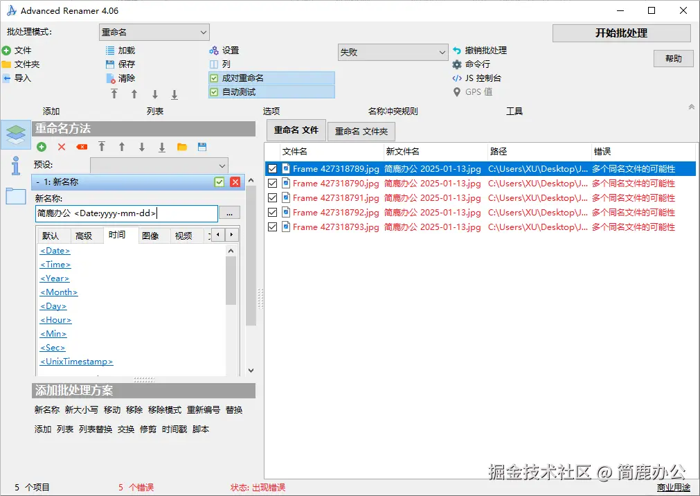Screen dimensions: 700x496
Task: Open the info sidebar icon
Action: click(16, 166)
